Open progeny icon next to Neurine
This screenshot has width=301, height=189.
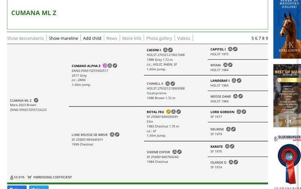click(228, 129)
